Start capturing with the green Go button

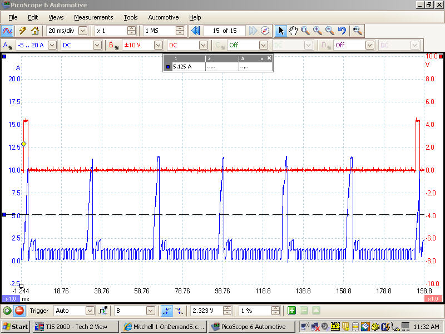7,311
